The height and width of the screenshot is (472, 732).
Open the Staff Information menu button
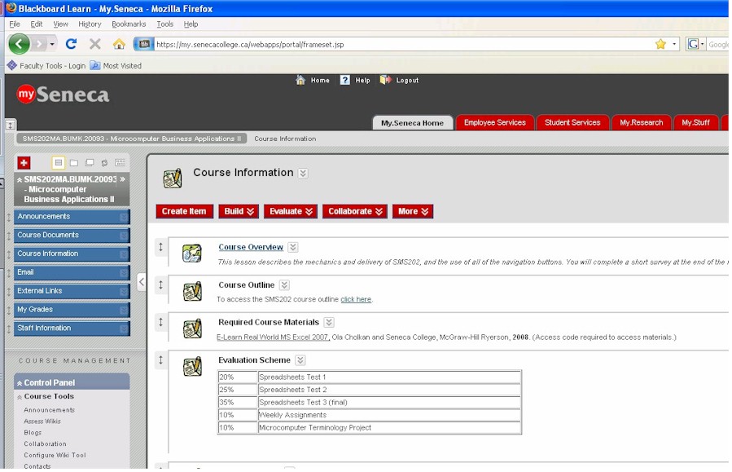tap(72, 328)
